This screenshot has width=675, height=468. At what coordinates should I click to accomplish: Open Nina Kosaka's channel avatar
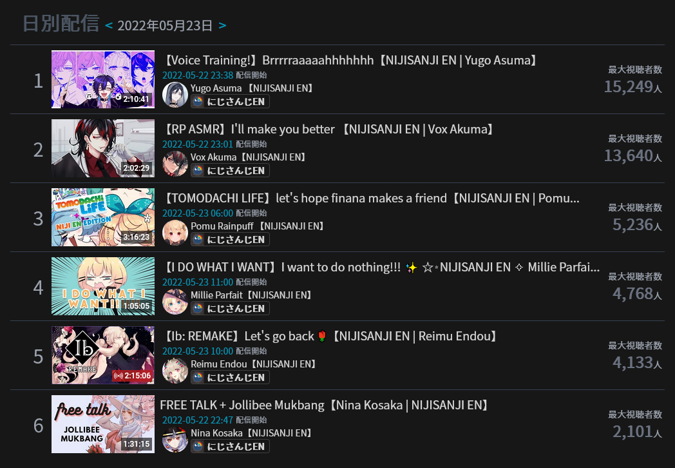pos(175,439)
